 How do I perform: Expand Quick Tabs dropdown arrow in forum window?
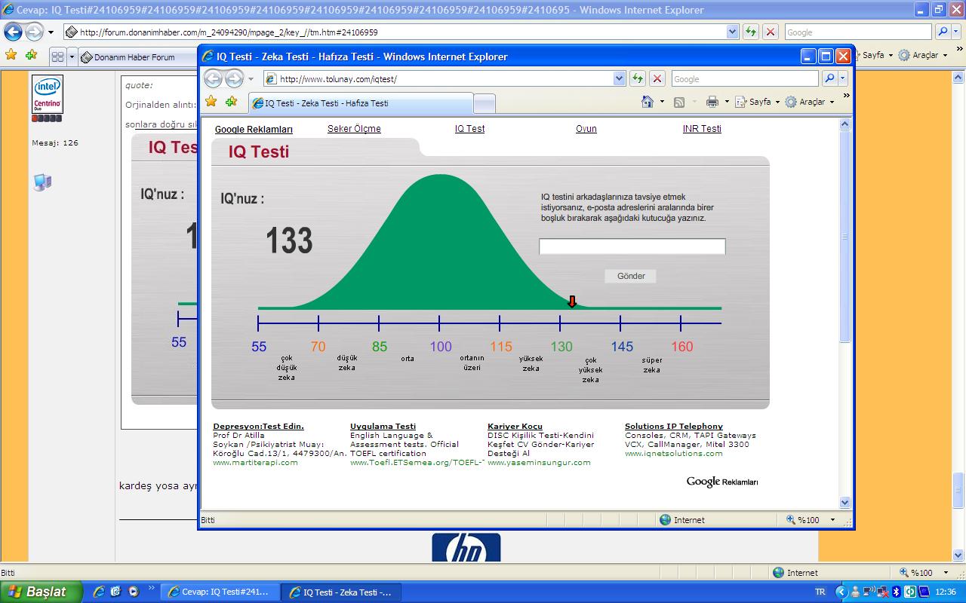pos(72,57)
